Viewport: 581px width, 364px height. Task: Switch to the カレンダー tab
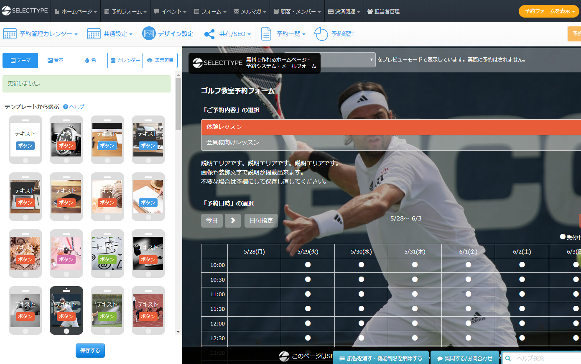click(x=125, y=60)
